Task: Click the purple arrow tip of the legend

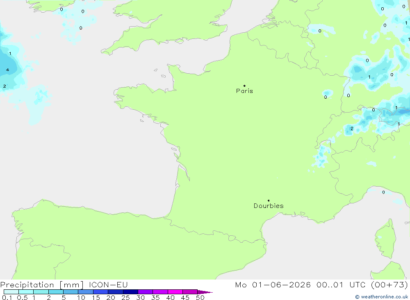Action: [x=205, y=292]
